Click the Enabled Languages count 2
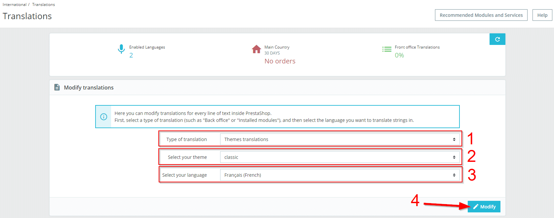Image resolution: width=554 pixels, height=218 pixels. 131,55
